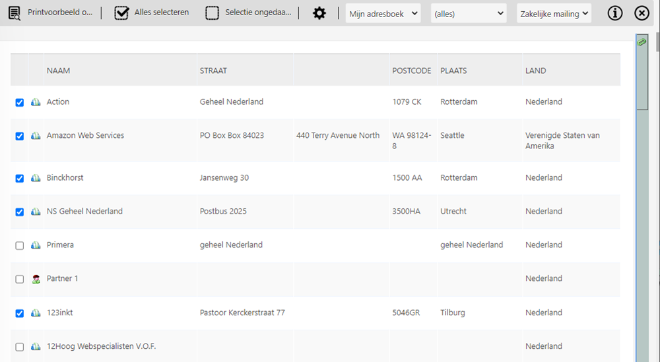Viewport: 660px width, 362px height.
Task: Open settings via the gear icon
Action: click(x=319, y=13)
